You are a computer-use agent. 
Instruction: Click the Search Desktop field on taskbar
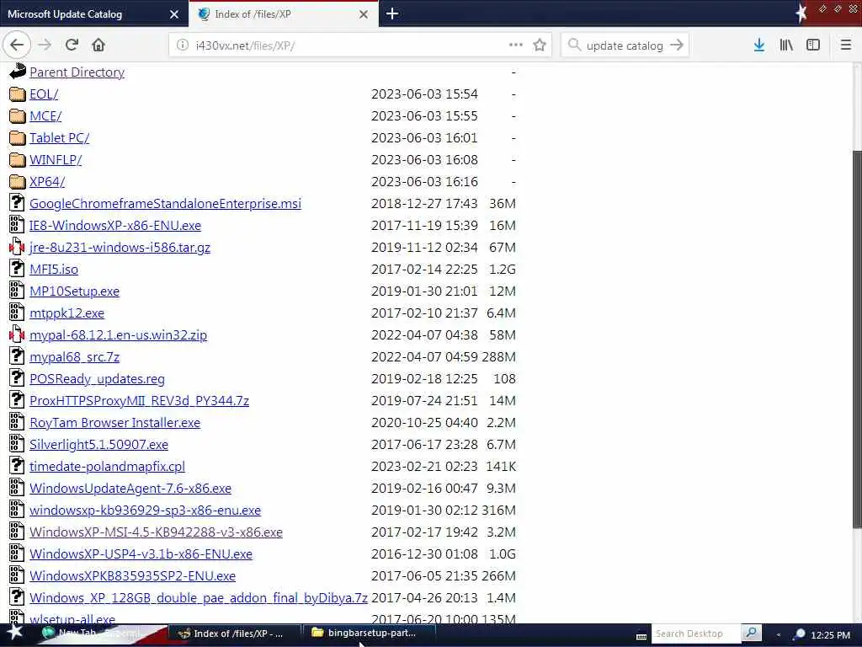[x=696, y=634]
